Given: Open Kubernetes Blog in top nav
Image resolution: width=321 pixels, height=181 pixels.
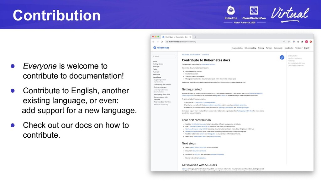Looking at the screenshot, I should coord(250,48).
